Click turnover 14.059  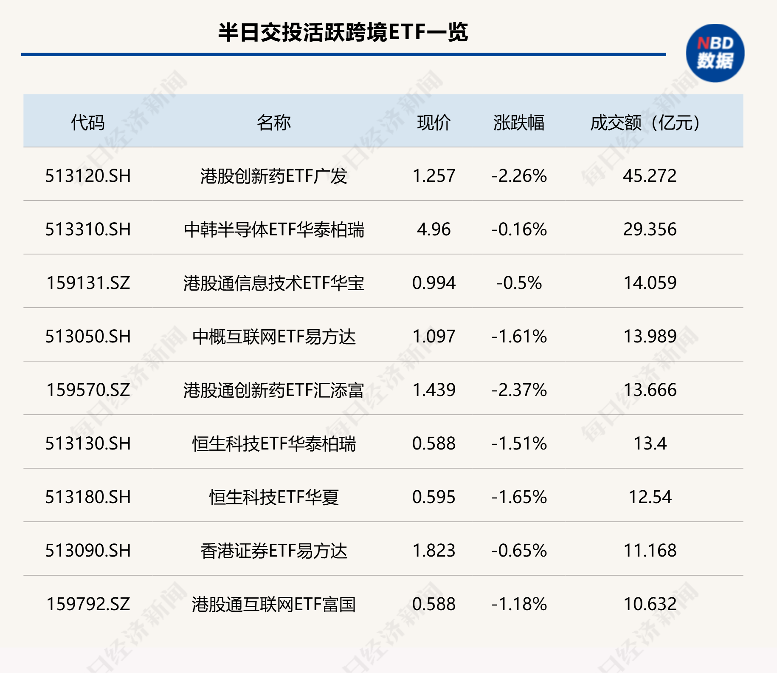point(650,283)
